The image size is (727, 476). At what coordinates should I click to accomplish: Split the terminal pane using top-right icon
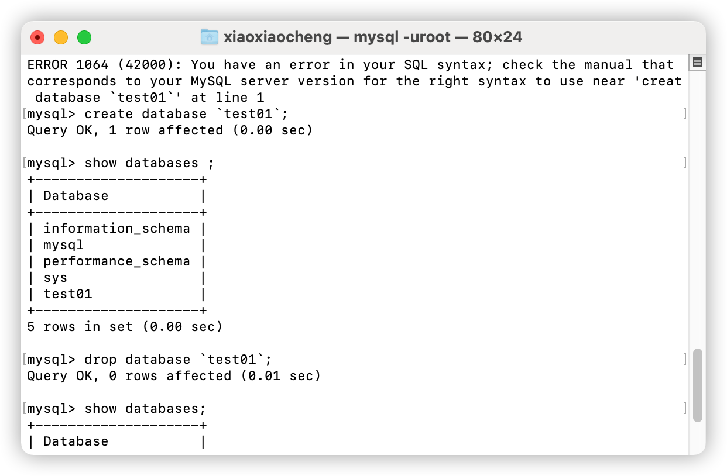click(697, 62)
